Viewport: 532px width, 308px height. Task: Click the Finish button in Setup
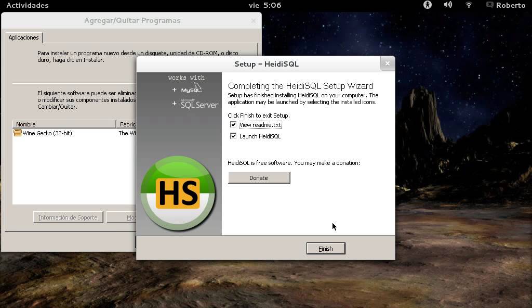(326, 249)
